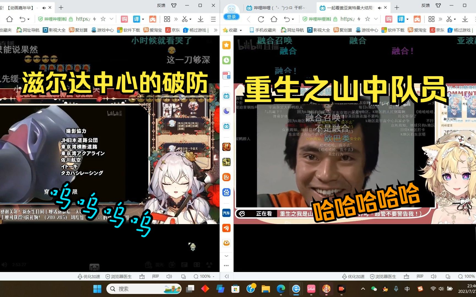Toggle turbo lightning mode in left address bar
476x297 pixels.
pyautogui.click(x=94, y=19)
